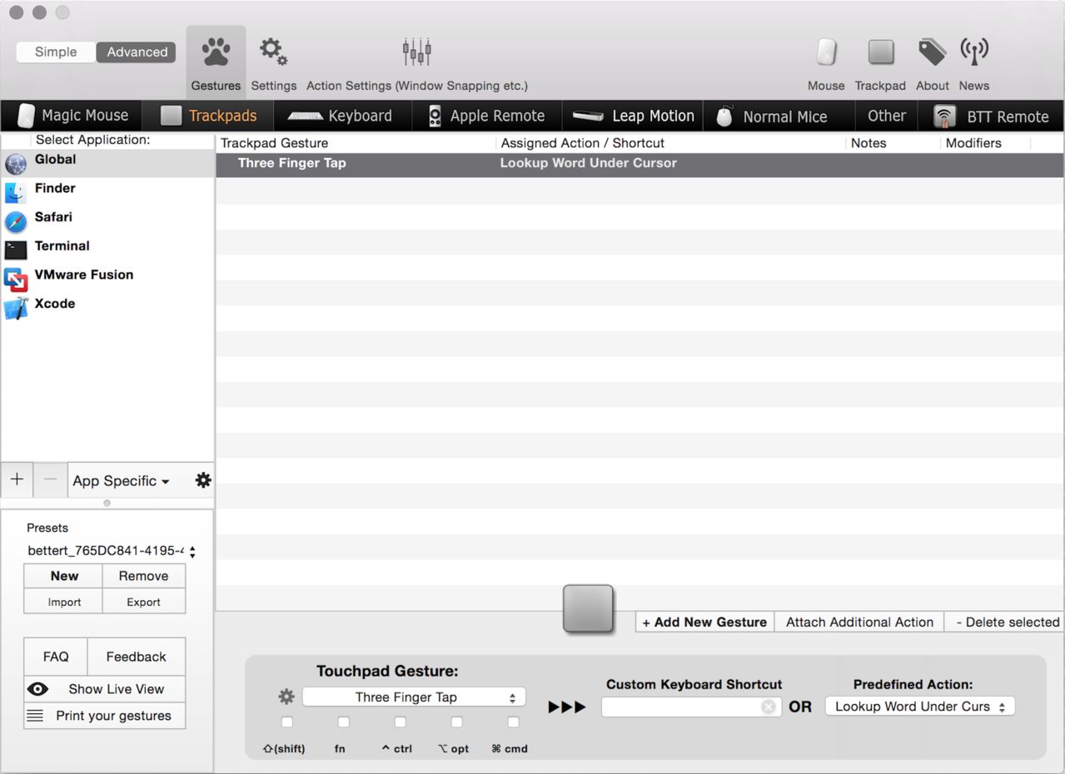
Task: Toggle the opt modifier checkbox
Action: [456, 722]
